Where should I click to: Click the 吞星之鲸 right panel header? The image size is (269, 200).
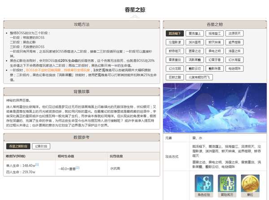215,24
